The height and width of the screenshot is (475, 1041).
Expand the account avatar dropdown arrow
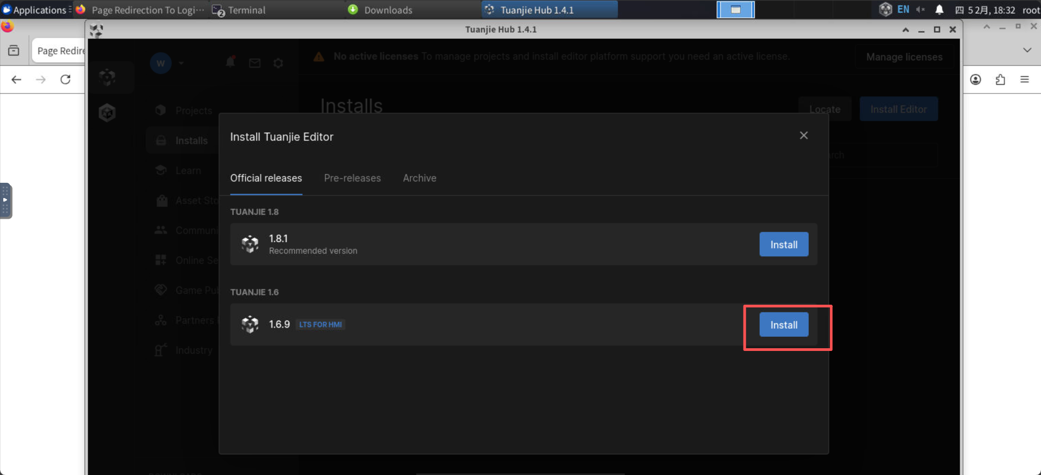point(181,63)
